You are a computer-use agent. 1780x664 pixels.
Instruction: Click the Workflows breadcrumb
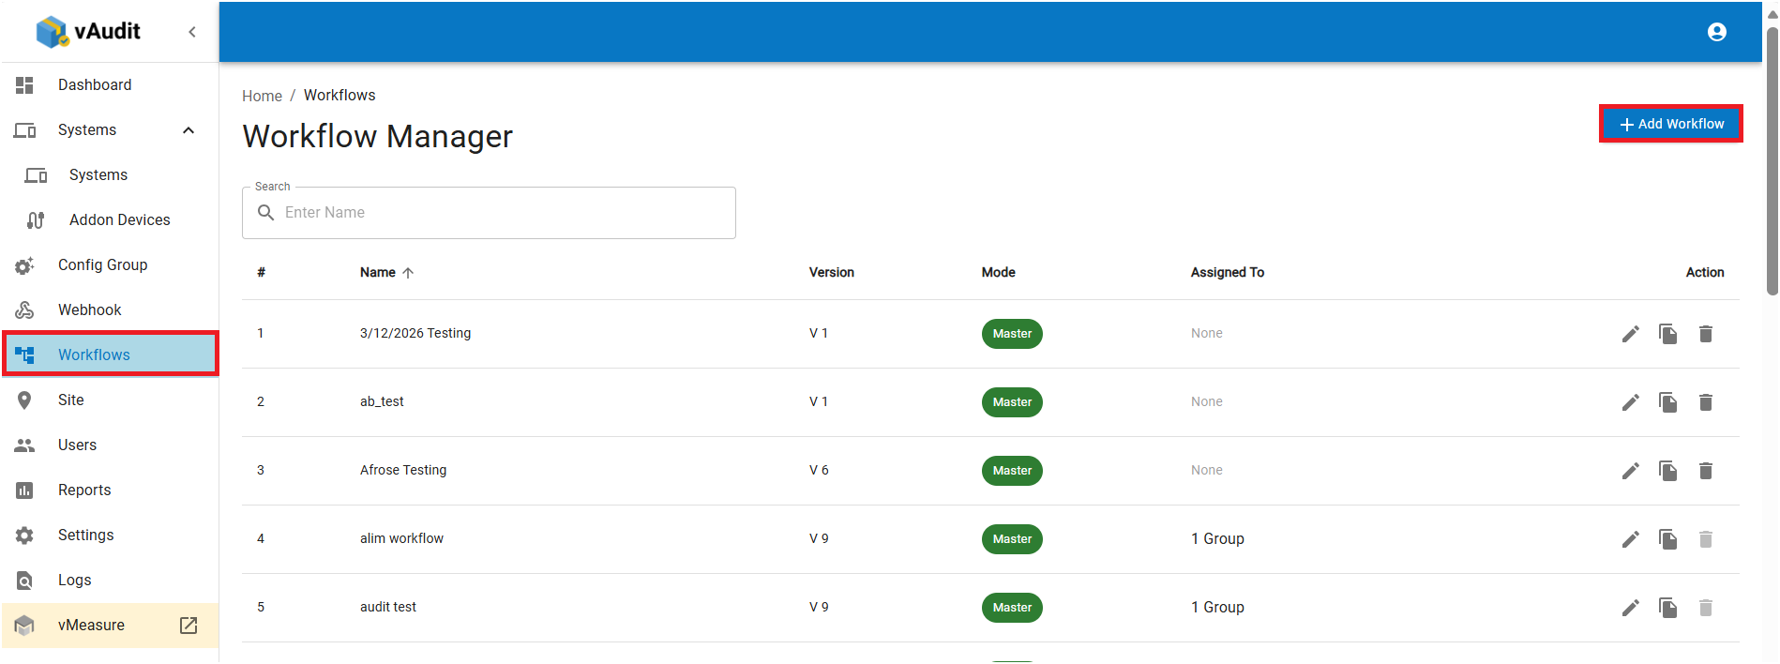[339, 96]
